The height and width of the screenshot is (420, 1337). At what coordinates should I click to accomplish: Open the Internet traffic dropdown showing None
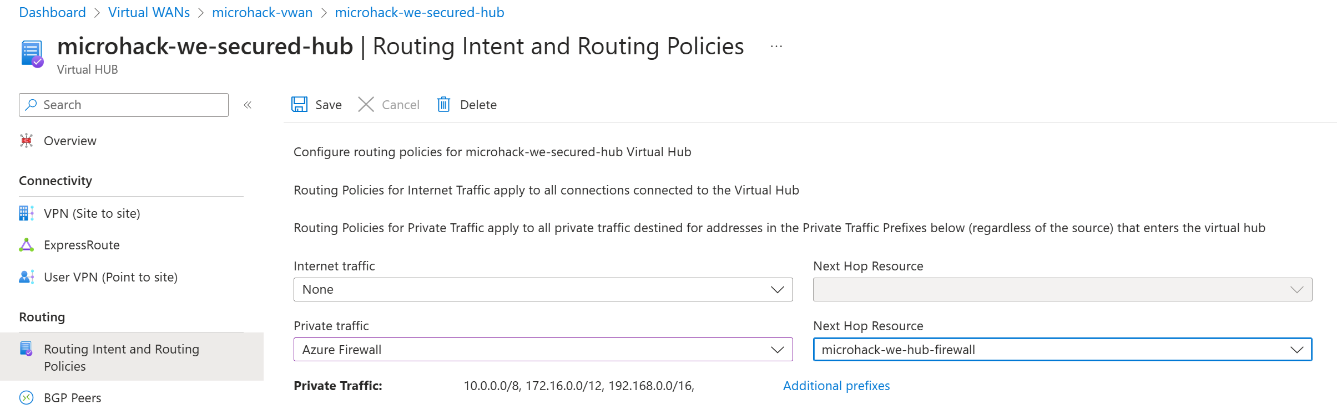coord(543,289)
